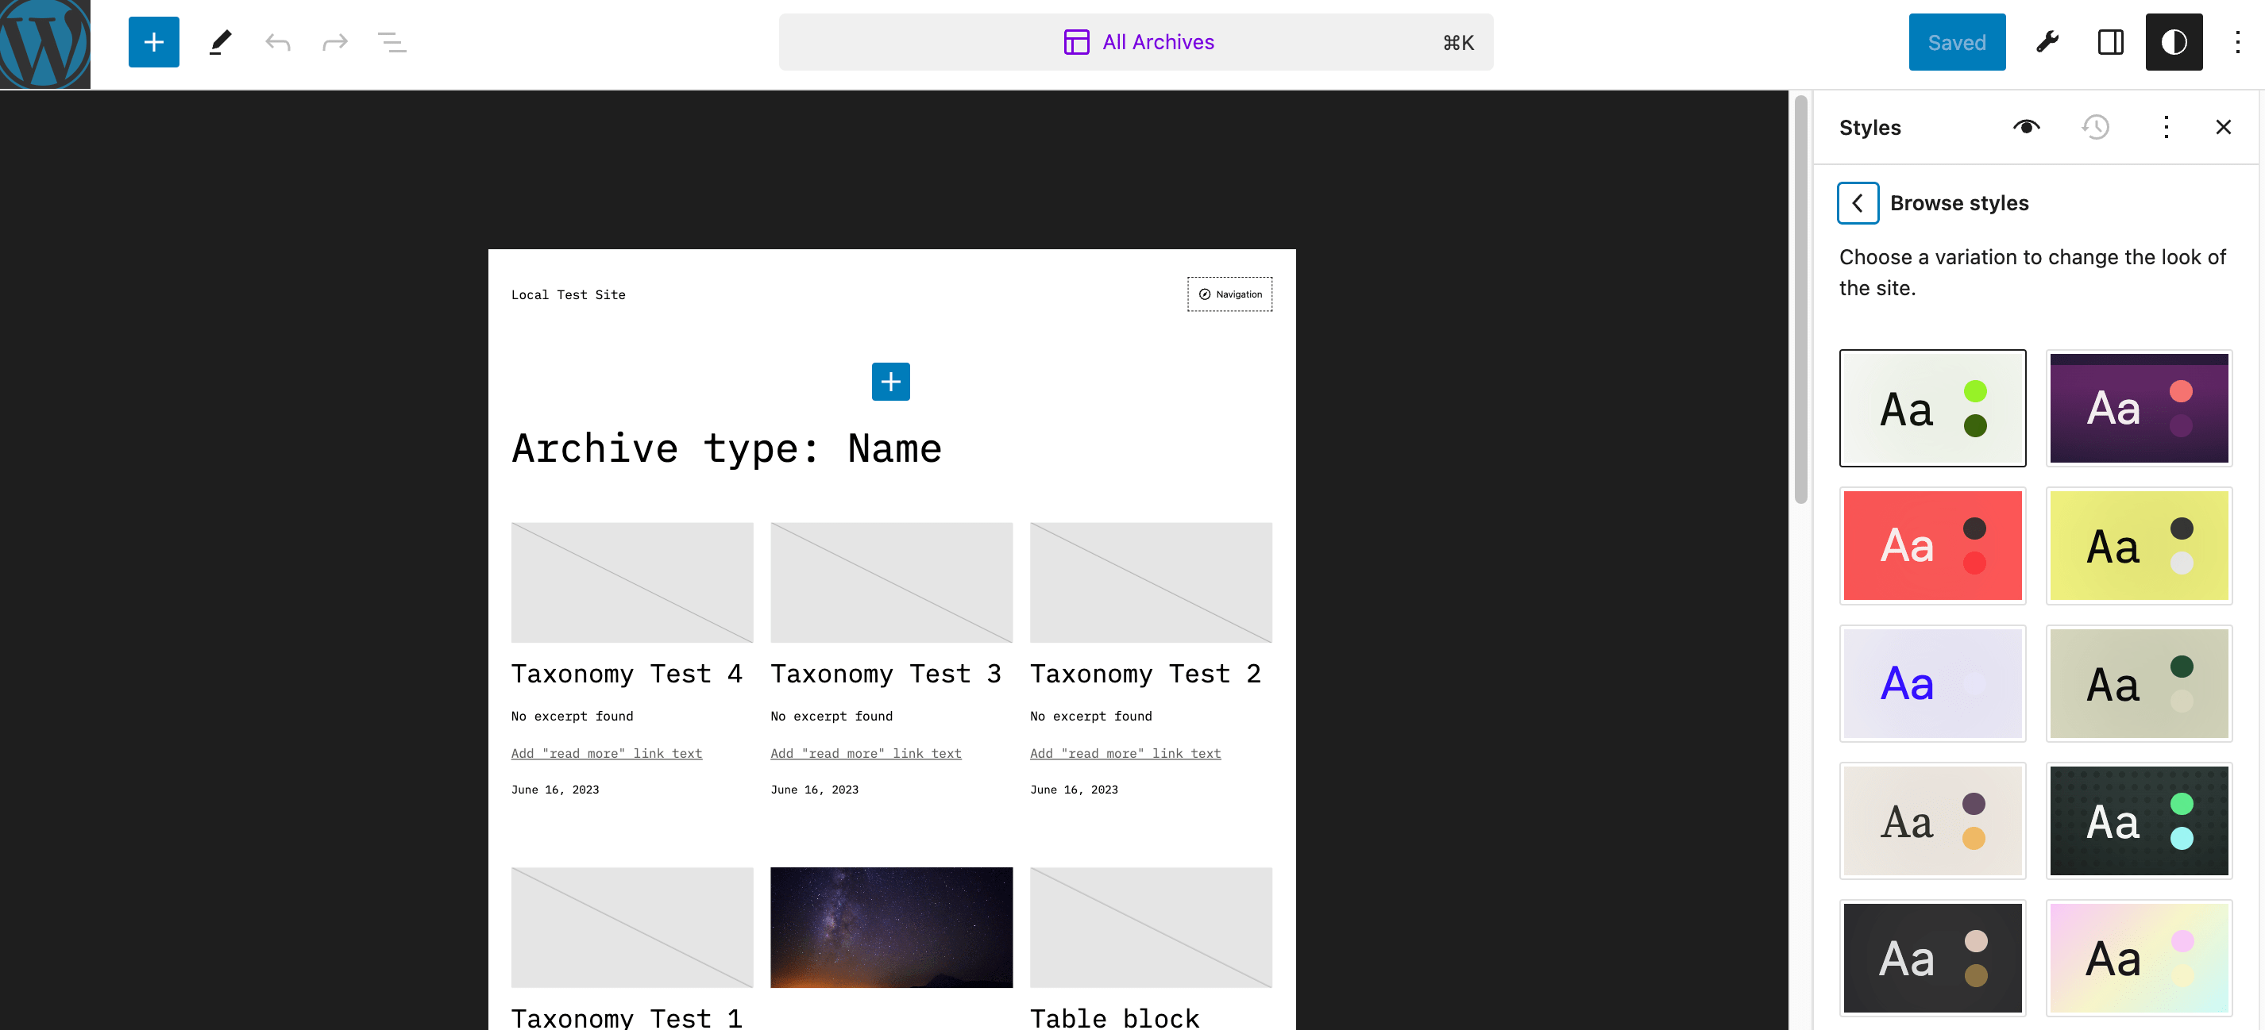Open the WordPress logo site menu
The height and width of the screenshot is (1030, 2265).
coord(44,43)
